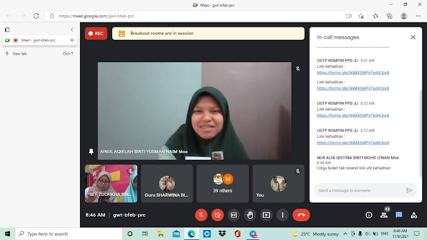Open meeting details info icon
Screen dimensions: 427x240
pos(369,215)
